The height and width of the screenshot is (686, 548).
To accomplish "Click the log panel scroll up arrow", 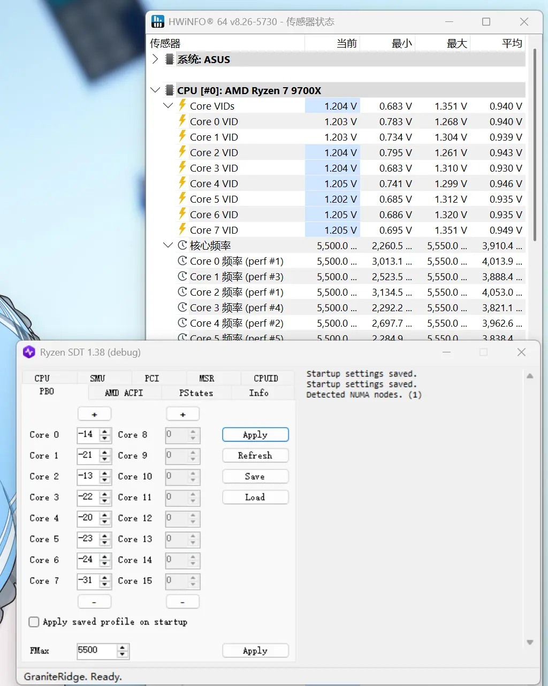I will point(530,376).
